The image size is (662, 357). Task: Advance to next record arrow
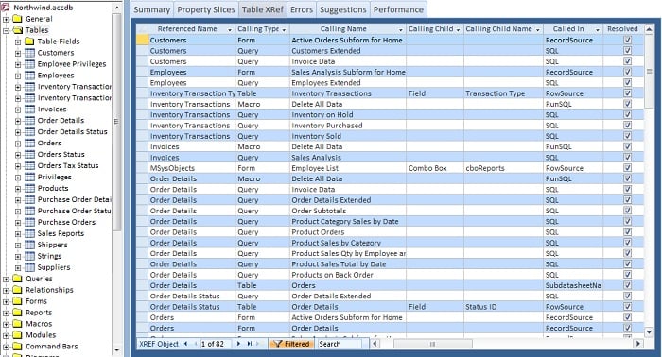(238, 344)
